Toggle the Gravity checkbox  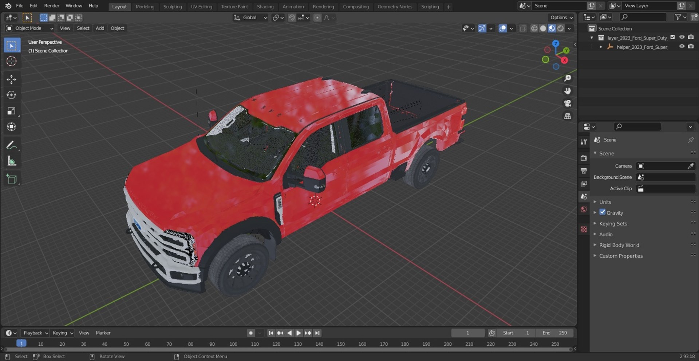click(x=603, y=212)
